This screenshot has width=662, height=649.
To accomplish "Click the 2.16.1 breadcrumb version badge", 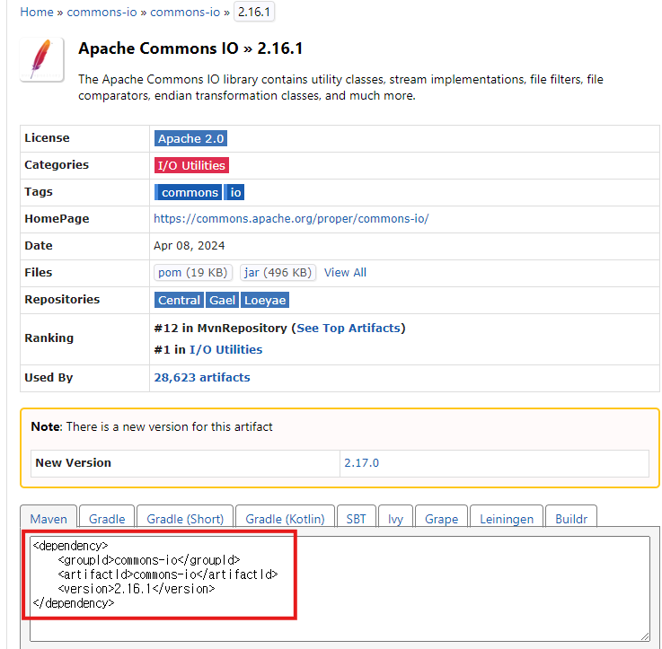I will [x=253, y=12].
